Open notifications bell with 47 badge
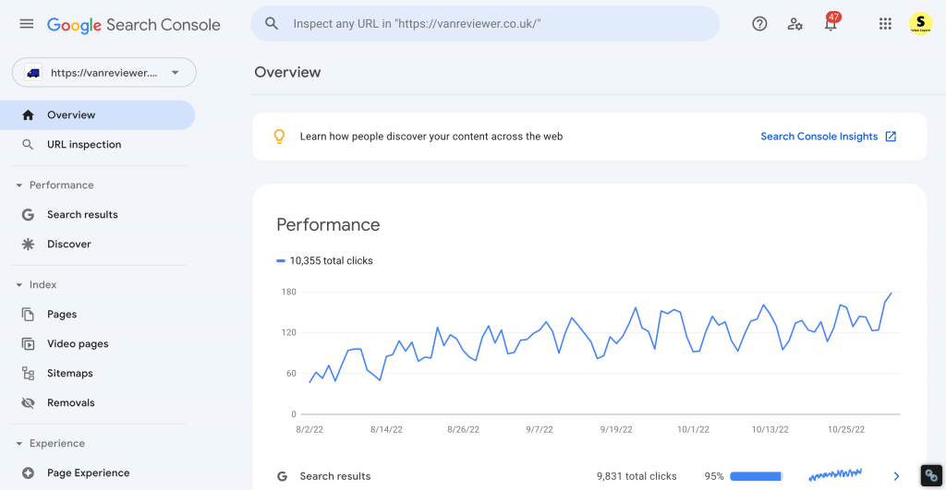Image resolution: width=946 pixels, height=490 pixels. point(831,23)
